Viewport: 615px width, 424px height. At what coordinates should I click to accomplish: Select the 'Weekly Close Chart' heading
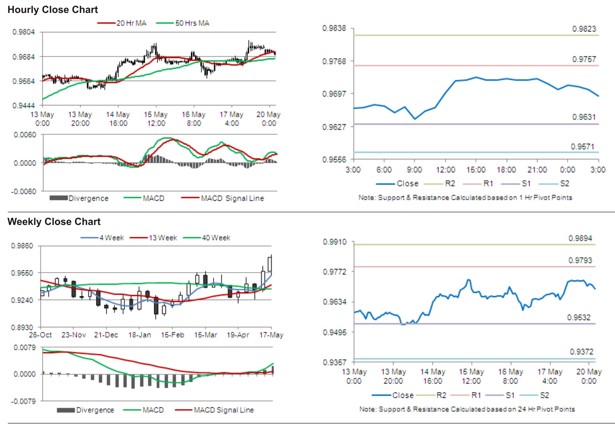coord(54,222)
